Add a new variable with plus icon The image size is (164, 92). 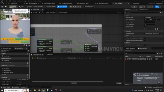(x=27, y=77)
